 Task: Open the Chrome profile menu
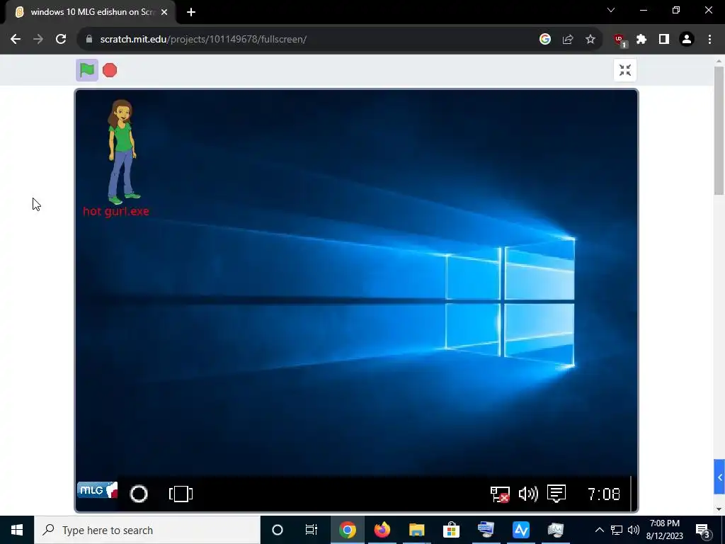687,40
